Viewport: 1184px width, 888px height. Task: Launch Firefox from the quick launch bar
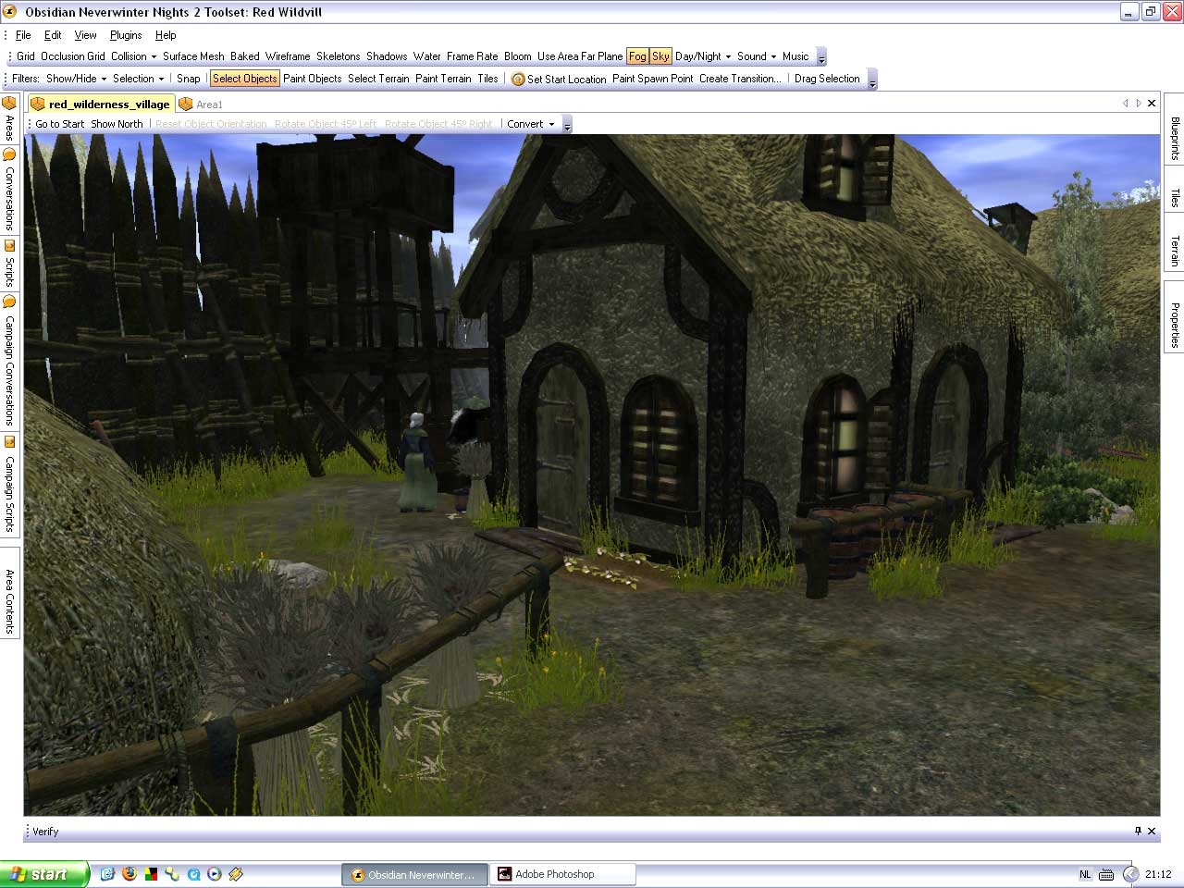129,874
